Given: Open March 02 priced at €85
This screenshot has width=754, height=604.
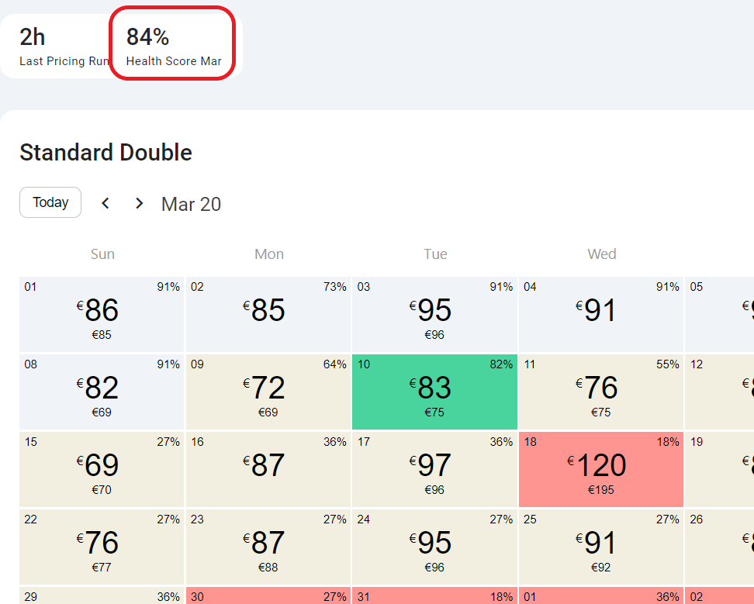Looking at the screenshot, I should pyautogui.click(x=268, y=314).
